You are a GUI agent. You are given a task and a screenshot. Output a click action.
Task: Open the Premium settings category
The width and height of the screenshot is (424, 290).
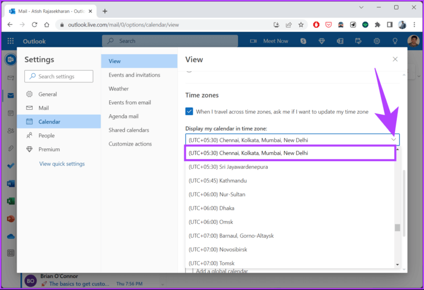click(x=59, y=149)
